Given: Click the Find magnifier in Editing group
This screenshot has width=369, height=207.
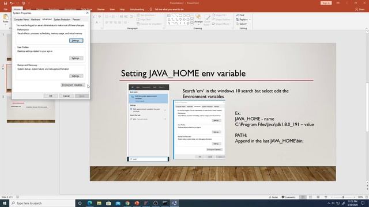Looking at the screenshot, I should [x=238, y=15].
